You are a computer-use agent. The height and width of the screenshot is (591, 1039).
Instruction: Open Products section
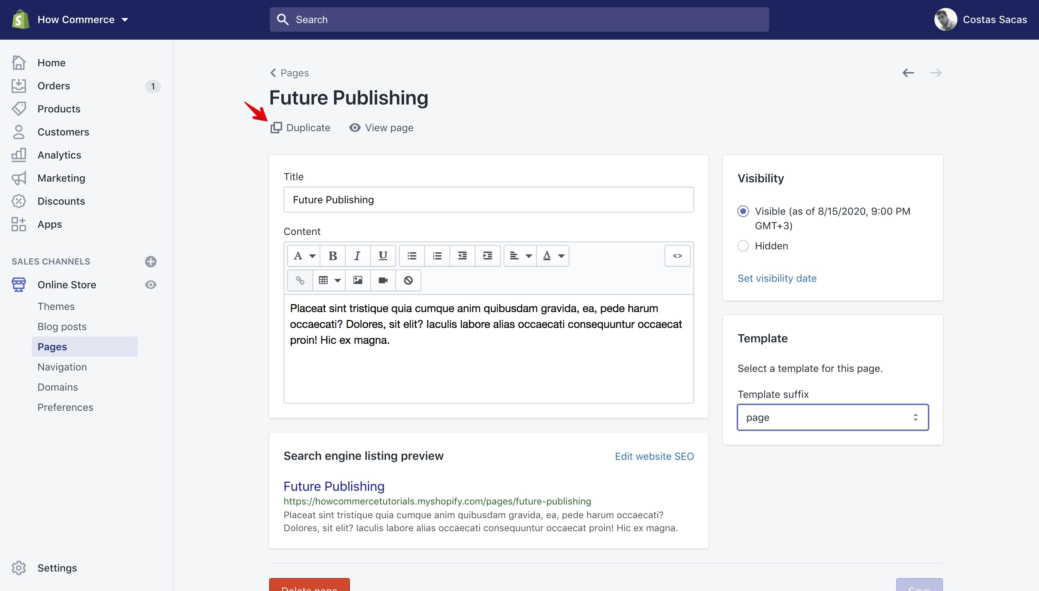(x=59, y=109)
